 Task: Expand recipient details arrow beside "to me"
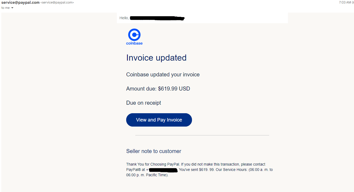point(12,8)
